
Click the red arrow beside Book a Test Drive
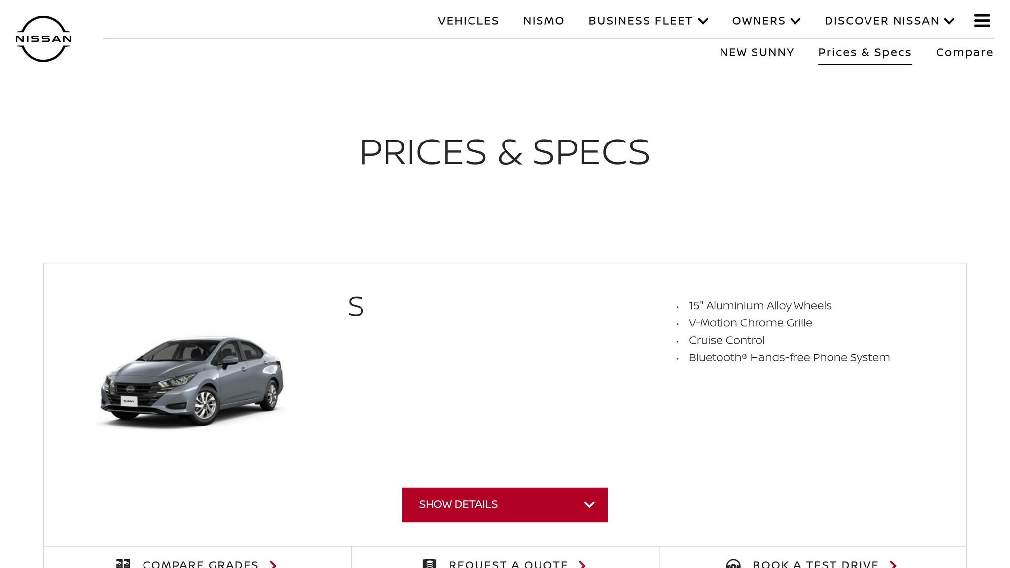tap(893, 564)
